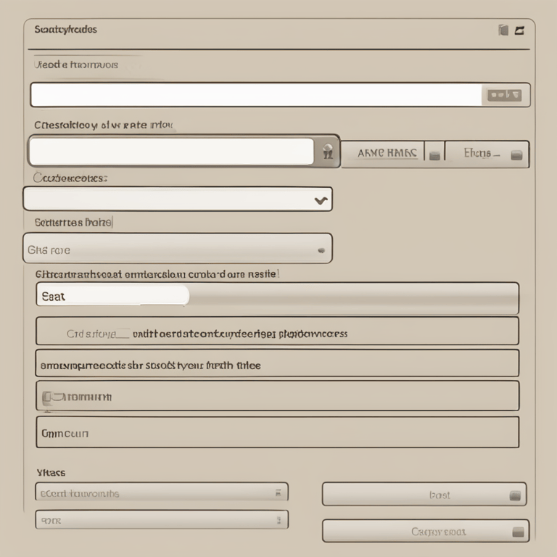Toggle the checkbox in the Cnomnum row
This screenshot has height=557, width=557.
point(48,397)
